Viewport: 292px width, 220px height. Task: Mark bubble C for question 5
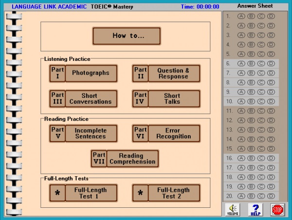[x=261, y=54]
